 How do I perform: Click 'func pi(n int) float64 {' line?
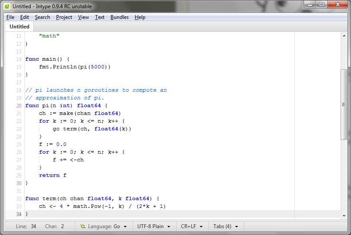point(66,105)
